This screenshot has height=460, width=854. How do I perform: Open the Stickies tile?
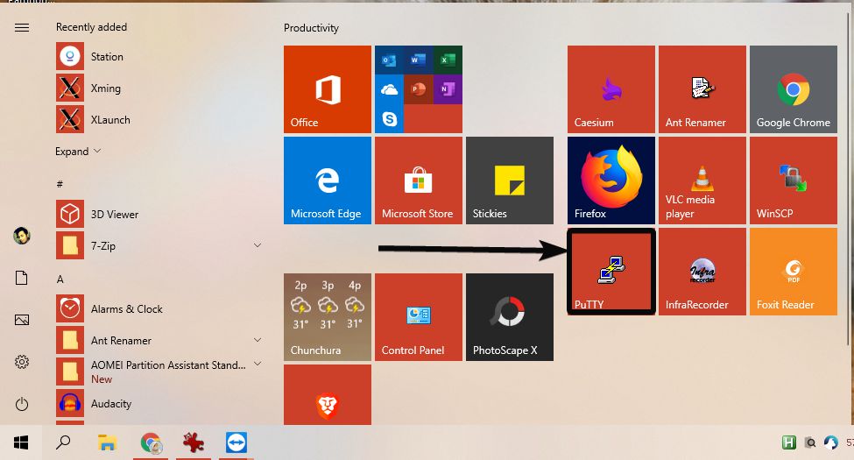click(x=509, y=180)
